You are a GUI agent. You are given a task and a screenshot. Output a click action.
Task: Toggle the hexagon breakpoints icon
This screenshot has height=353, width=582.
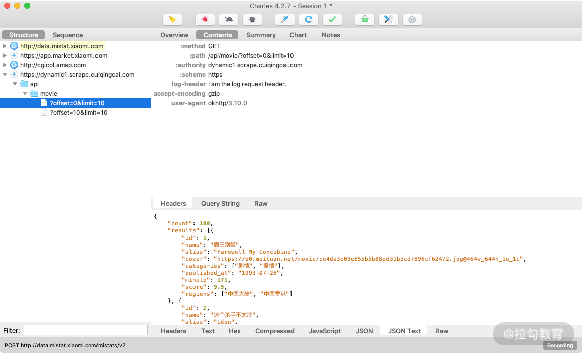(x=252, y=20)
